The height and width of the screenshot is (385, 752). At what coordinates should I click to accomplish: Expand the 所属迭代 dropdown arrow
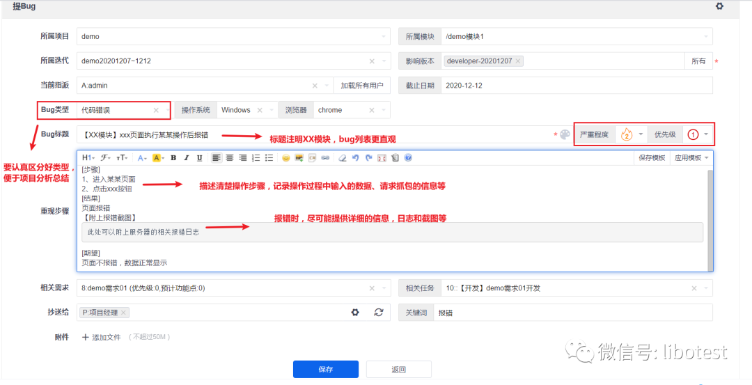click(x=384, y=61)
